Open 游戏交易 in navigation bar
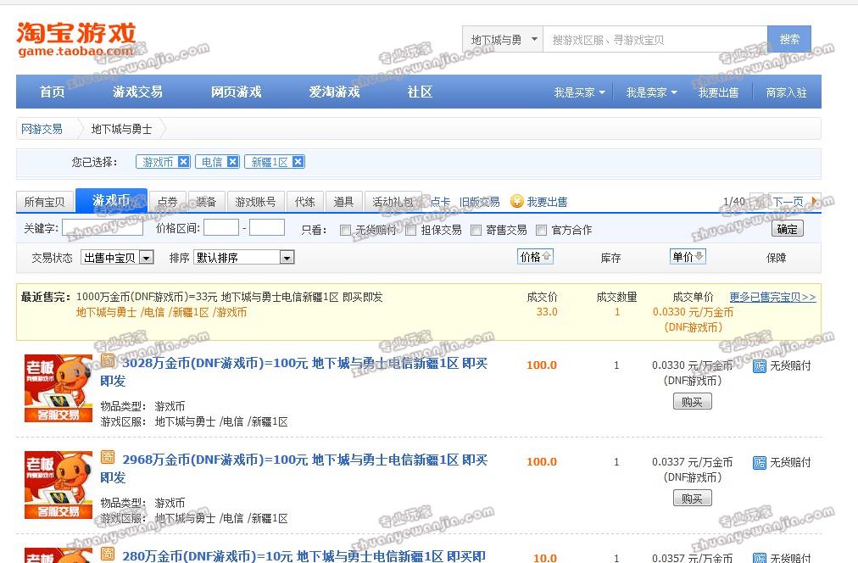The width and height of the screenshot is (858, 563). [x=137, y=92]
